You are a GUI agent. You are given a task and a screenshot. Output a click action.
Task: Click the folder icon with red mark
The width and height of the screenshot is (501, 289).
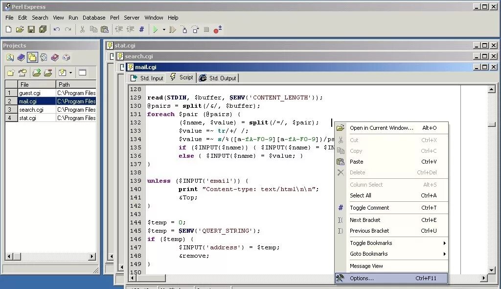[x=48, y=72]
